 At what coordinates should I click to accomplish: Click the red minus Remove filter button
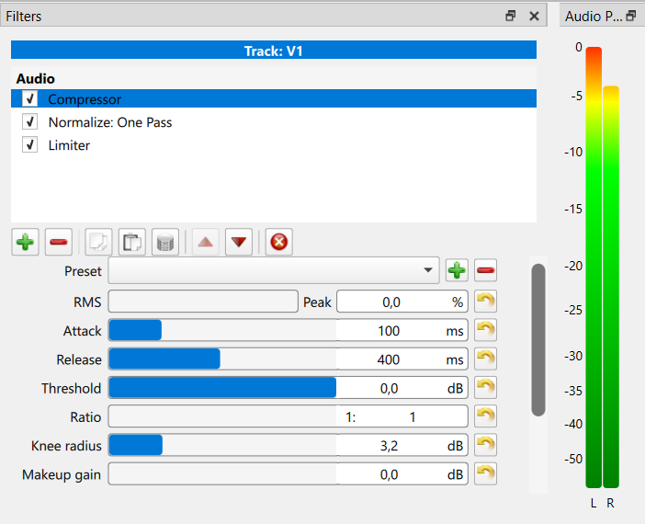(x=58, y=243)
